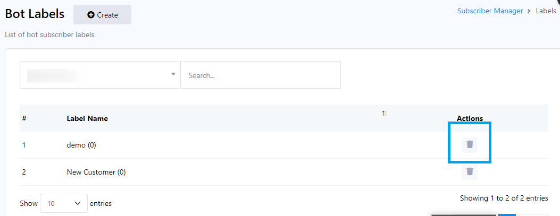Expand the Show entries count dropdown

point(64,203)
